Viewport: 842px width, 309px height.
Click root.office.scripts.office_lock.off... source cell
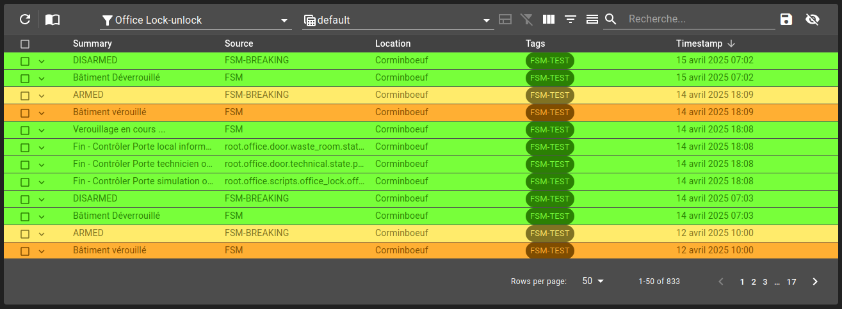click(295, 181)
